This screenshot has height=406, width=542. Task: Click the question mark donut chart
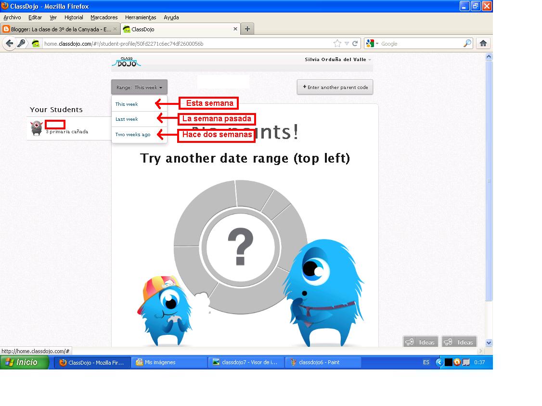click(241, 247)
